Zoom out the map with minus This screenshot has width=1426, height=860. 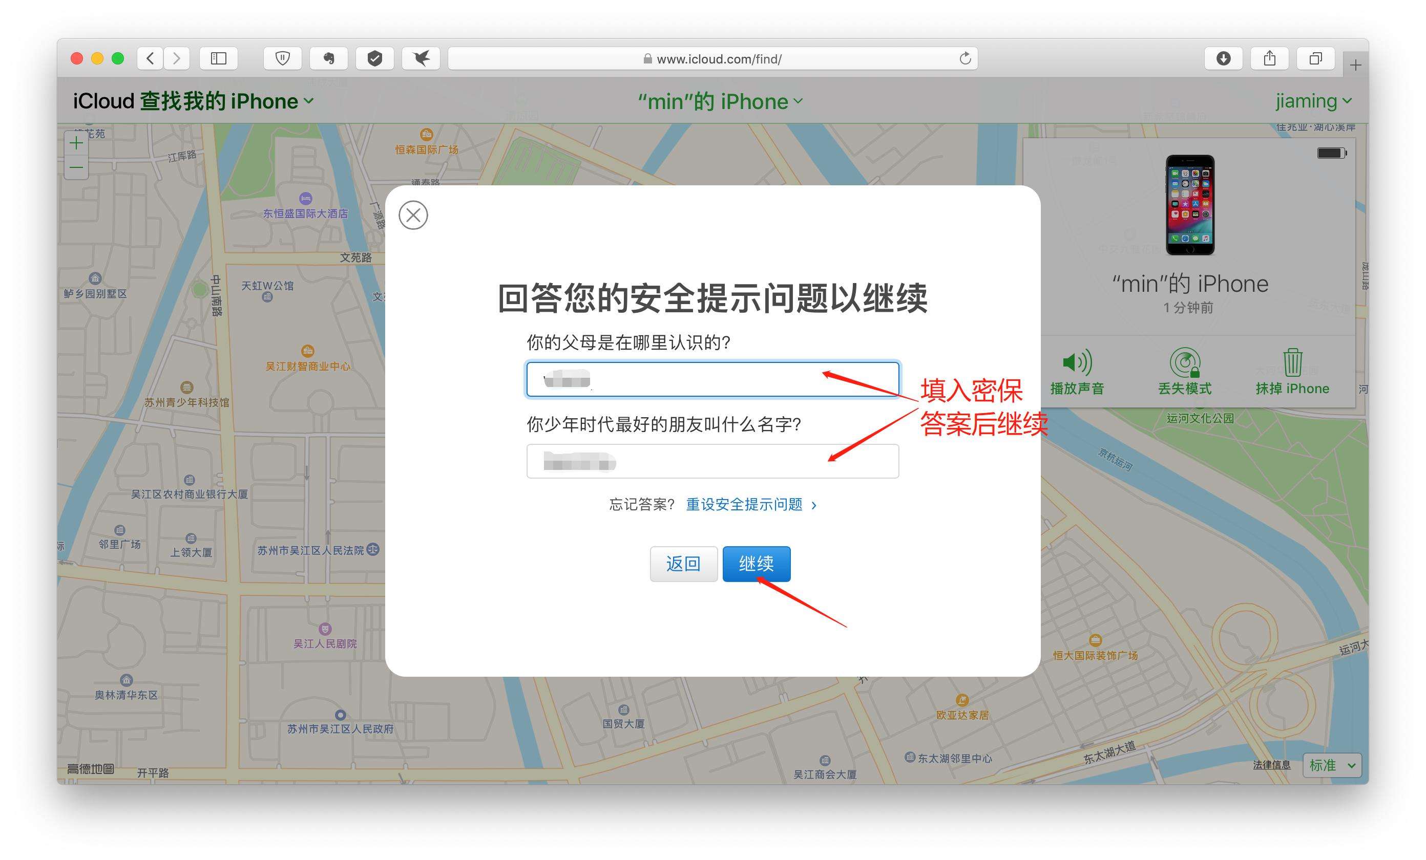click(76, 168)
